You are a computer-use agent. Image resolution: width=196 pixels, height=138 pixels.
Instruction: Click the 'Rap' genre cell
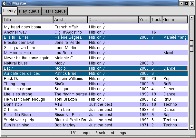click(x=167, y=115)
